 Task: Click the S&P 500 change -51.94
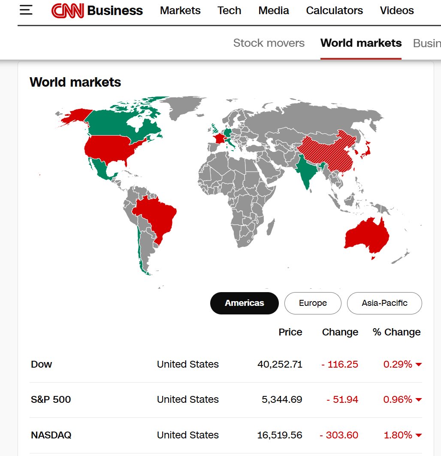342,399
